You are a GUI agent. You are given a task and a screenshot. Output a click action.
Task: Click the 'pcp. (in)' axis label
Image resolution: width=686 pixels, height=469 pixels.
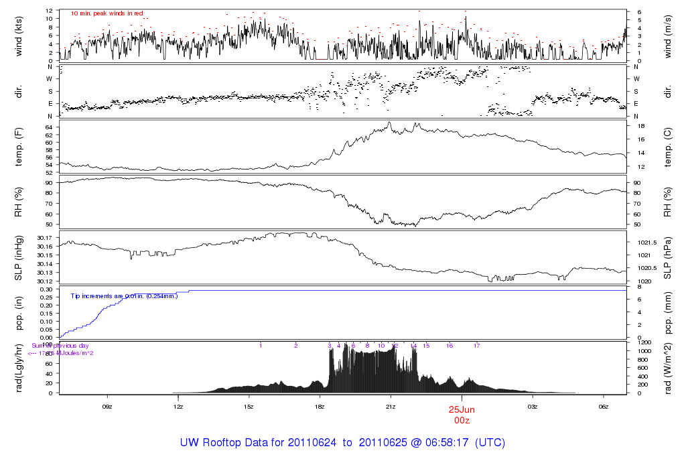click(19, 314)
